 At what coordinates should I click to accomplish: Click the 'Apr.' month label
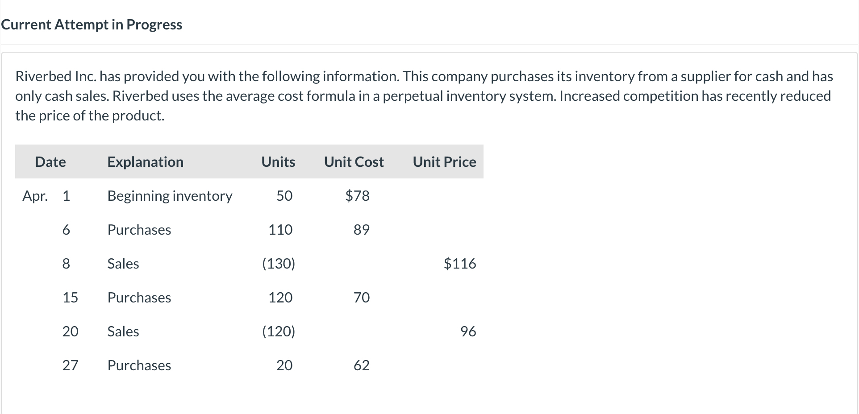pos(35,196)
